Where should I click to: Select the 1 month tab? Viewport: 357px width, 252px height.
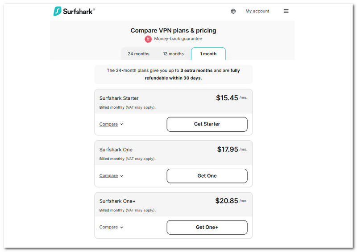click(x=208, y=54)
